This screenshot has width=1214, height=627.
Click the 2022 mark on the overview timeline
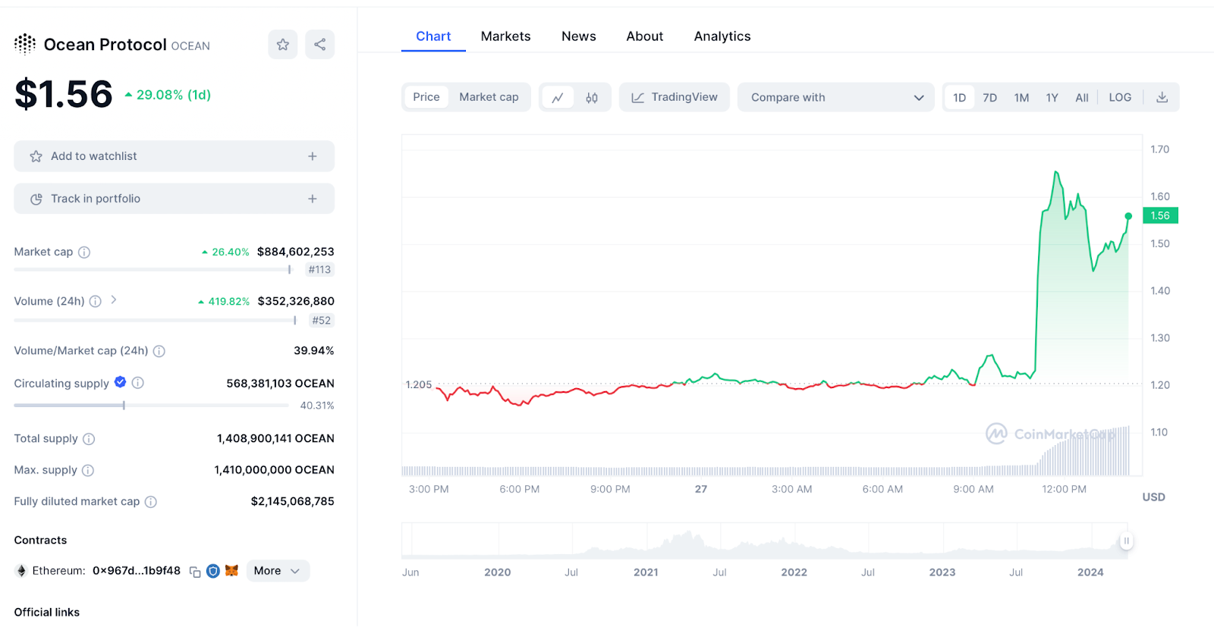point(794,572)
